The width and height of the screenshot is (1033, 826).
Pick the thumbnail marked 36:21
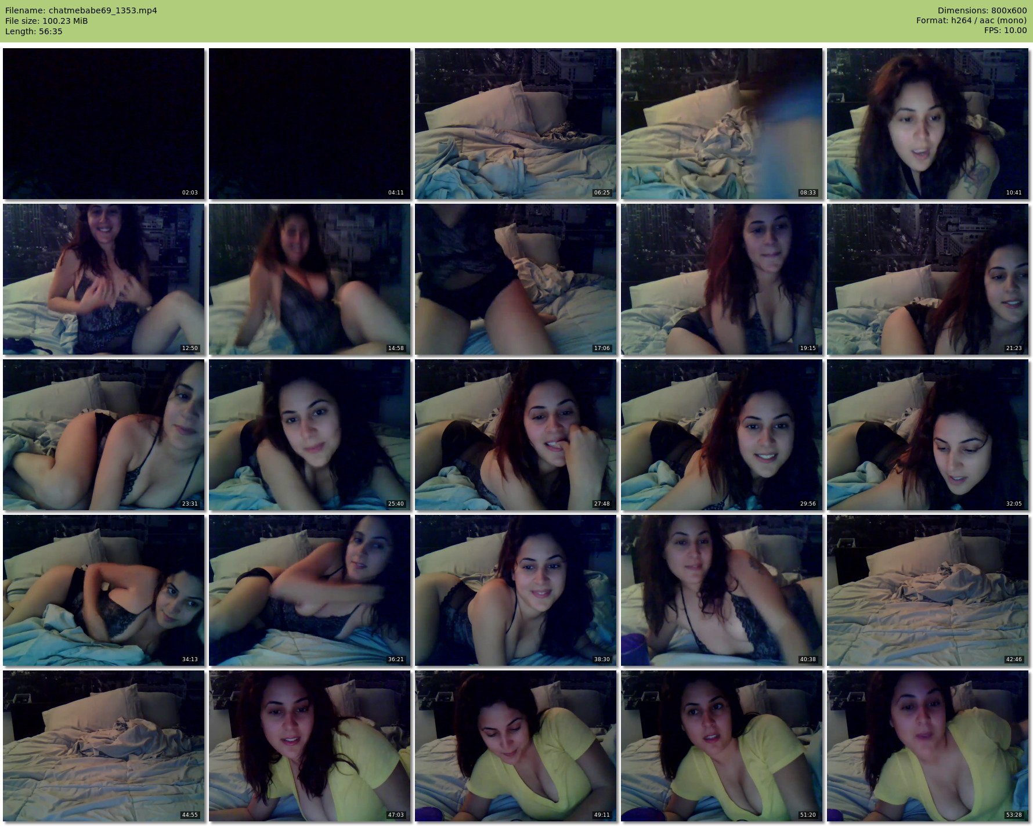(x=309, y=590)
